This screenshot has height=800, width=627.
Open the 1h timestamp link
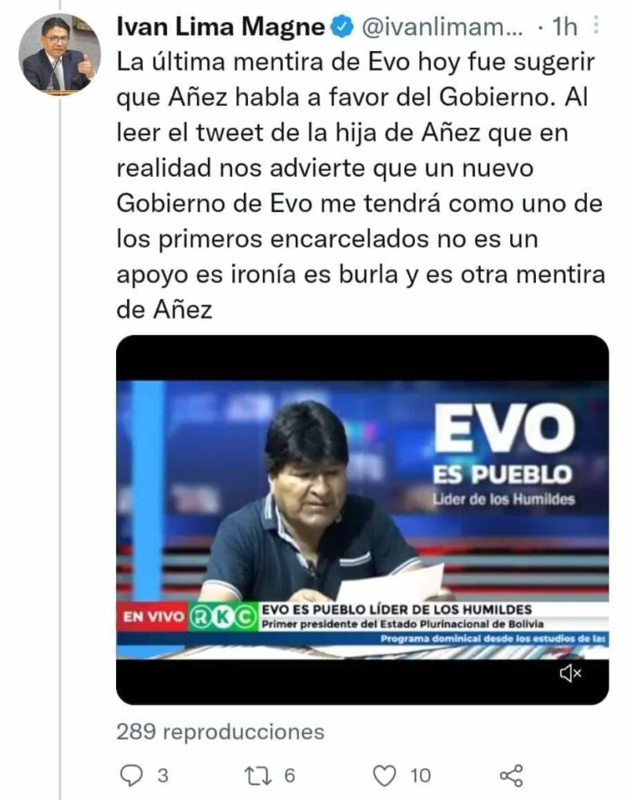565,26
